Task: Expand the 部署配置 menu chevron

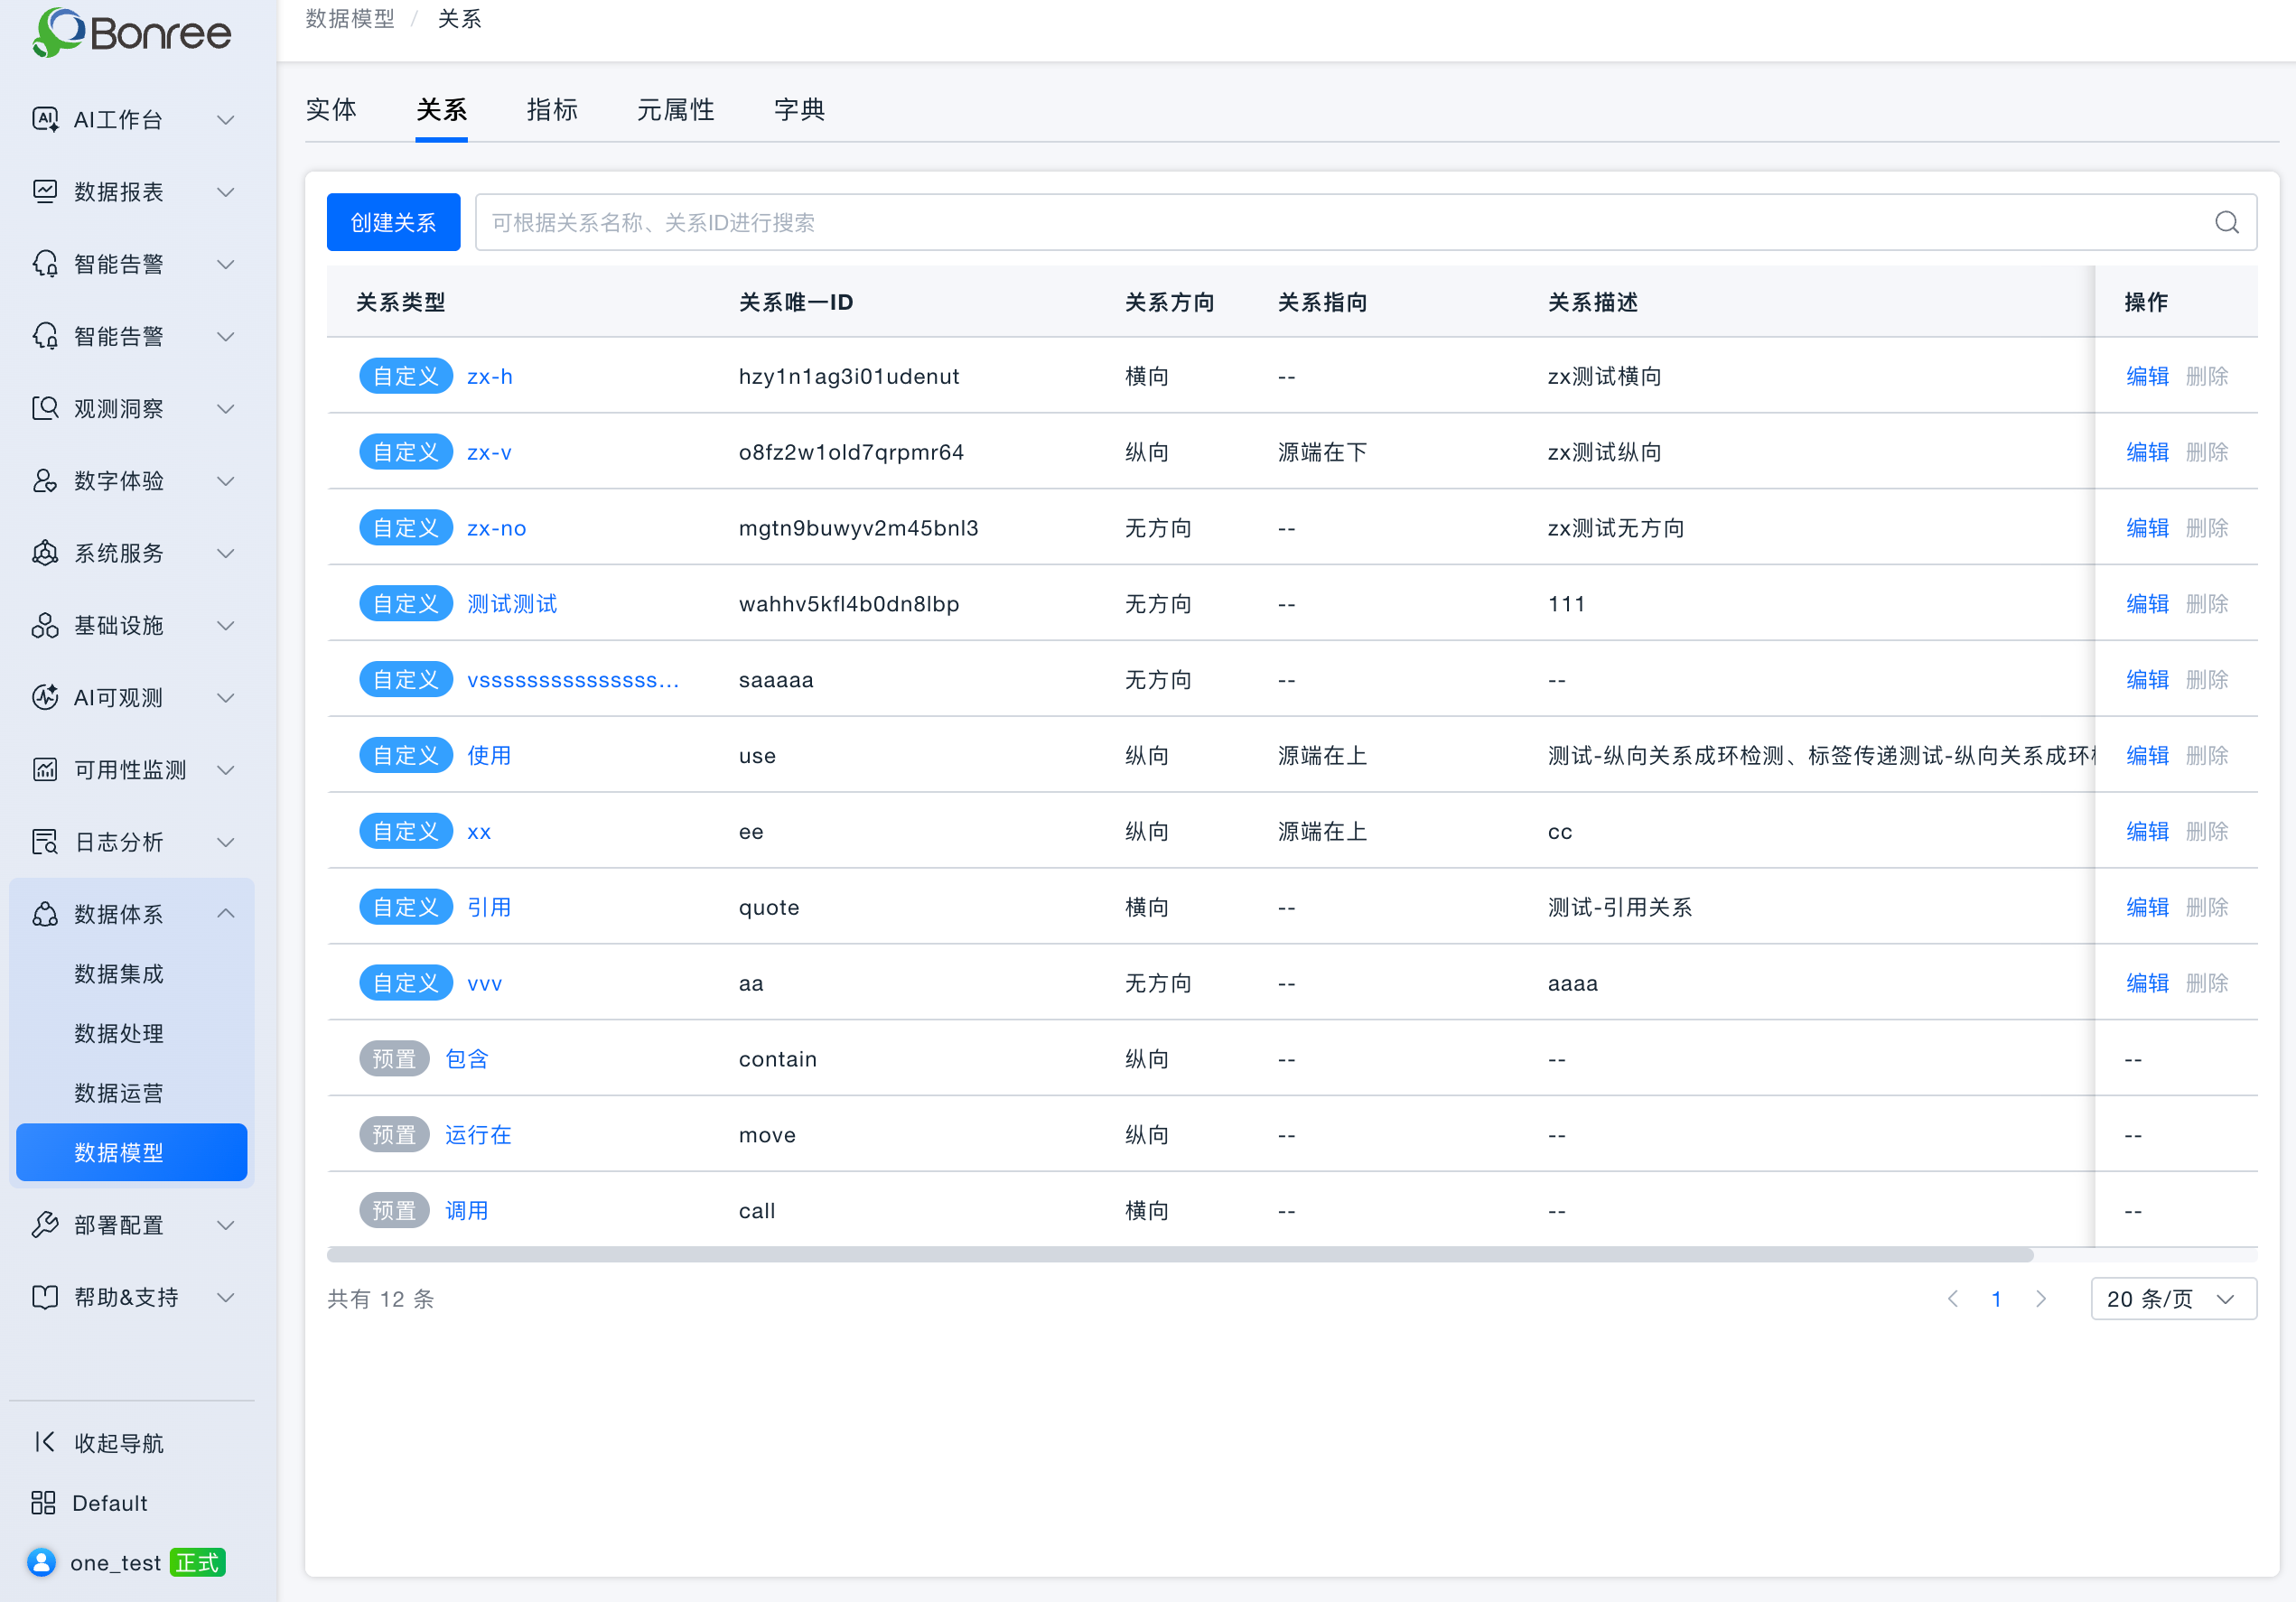Action: 226,1225
